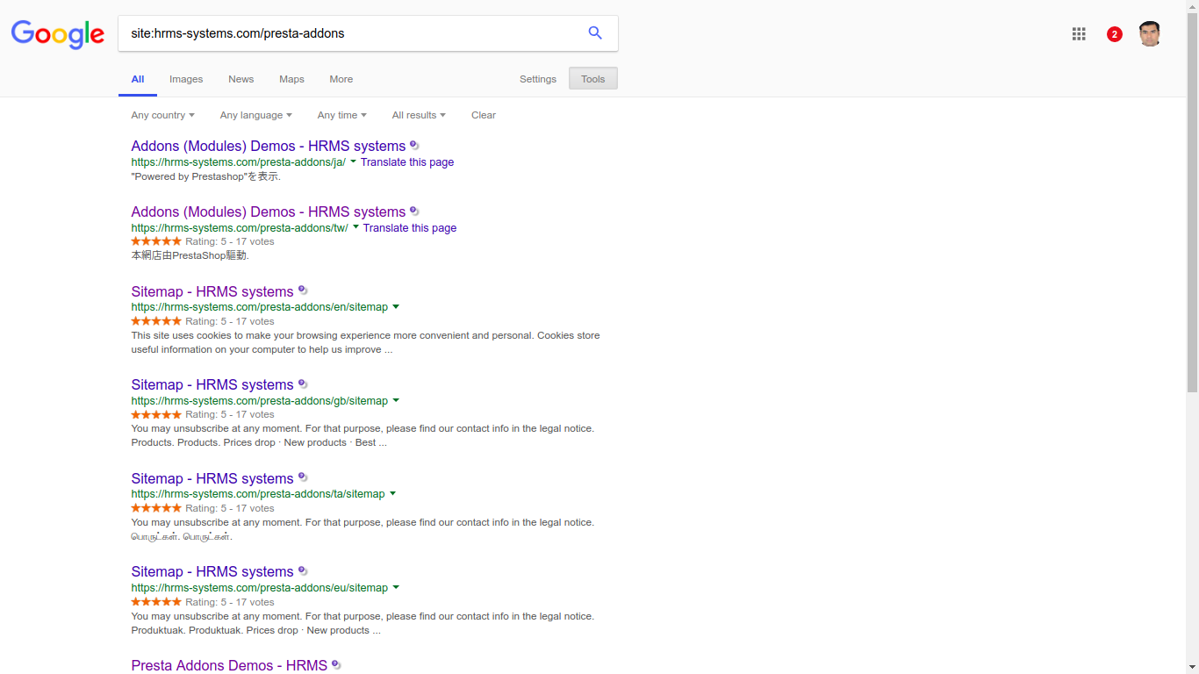Viewport: 1199px width, 674px height.
Task: Open Addons Demos result for /ja/
Action: [269, 146]
